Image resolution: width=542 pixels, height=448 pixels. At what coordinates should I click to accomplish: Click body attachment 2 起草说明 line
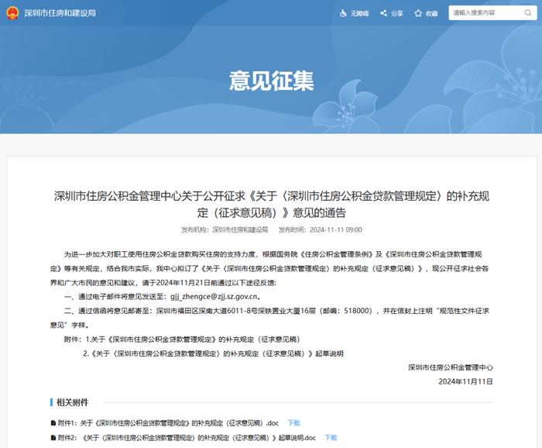click(x=213, y=353)
